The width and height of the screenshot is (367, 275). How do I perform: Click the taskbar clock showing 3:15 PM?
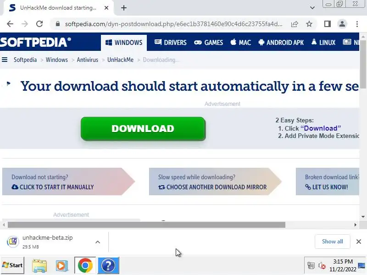tap(343, 265)
